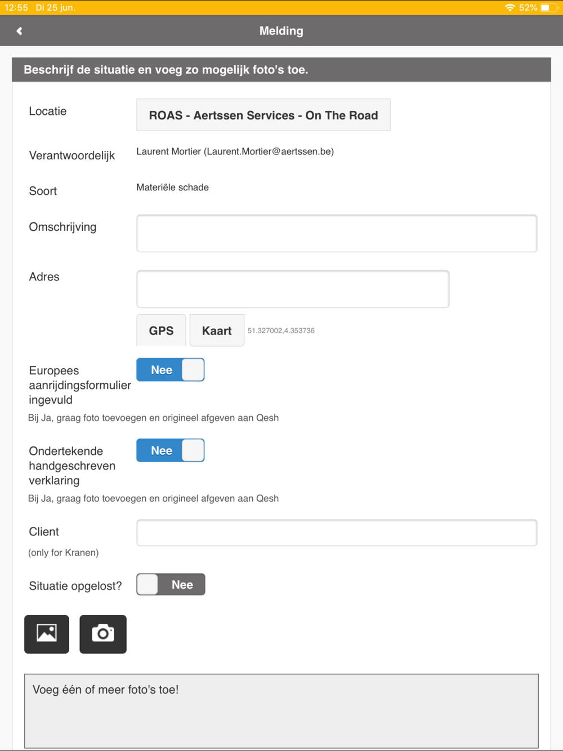Image resolution: width=563 pixels, height=751 pixels.
Task: Select the Adres input field
Action: pyautogui.click(x=293, y=289)
